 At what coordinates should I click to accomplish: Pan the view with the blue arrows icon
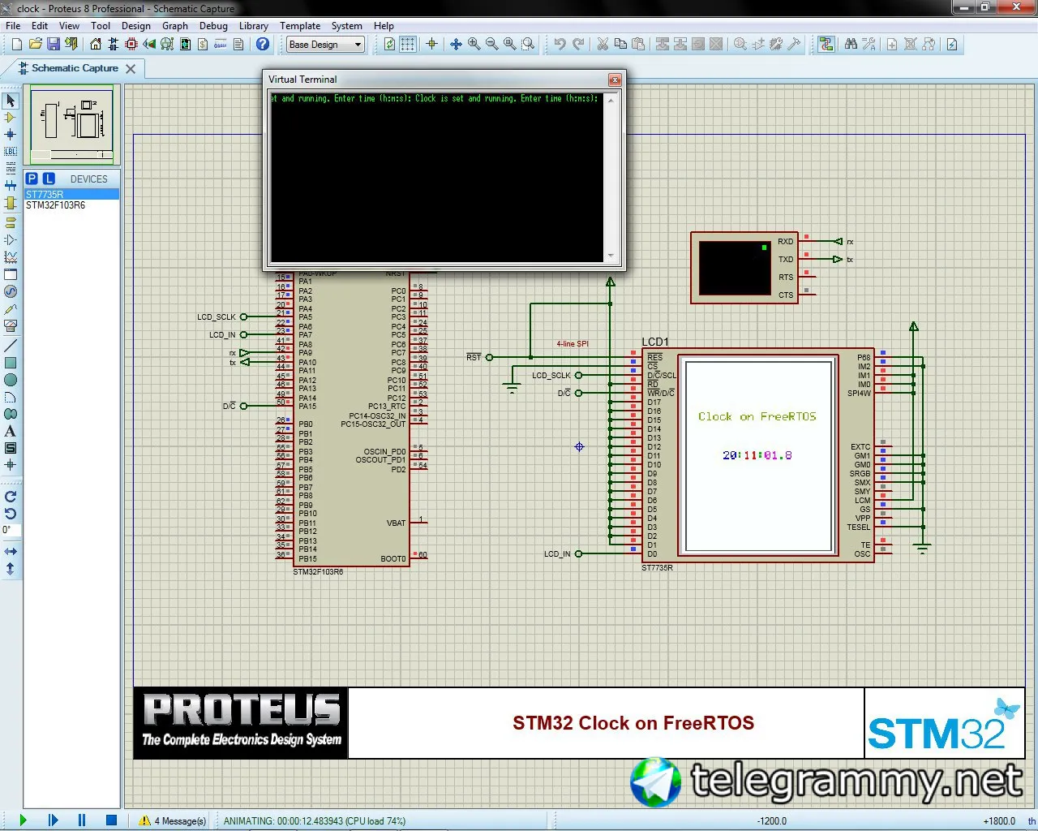point(456,45)
